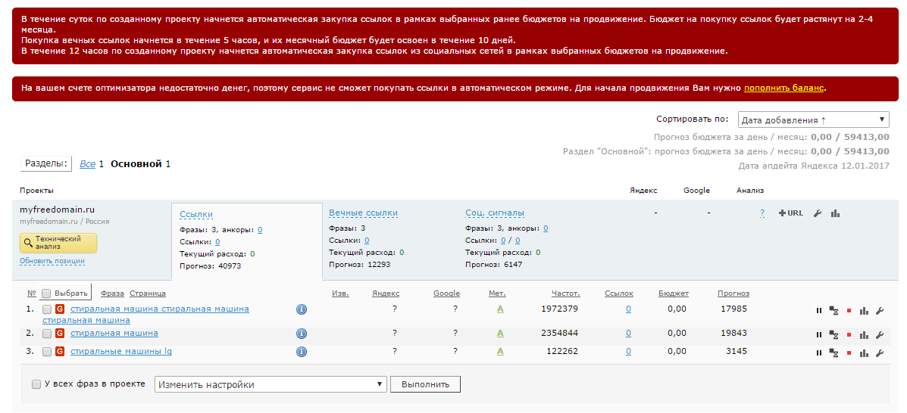Click the 'Технический анализ' button

[x=58, y=243]
